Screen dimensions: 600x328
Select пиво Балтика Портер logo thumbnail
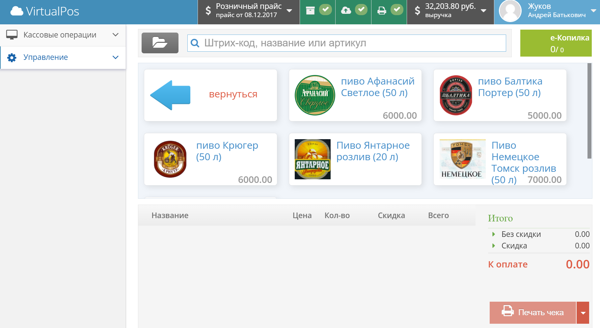tap(456, 95)
